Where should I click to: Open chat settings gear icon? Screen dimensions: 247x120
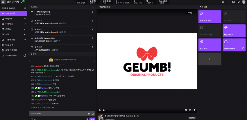[x=87, y=119]
